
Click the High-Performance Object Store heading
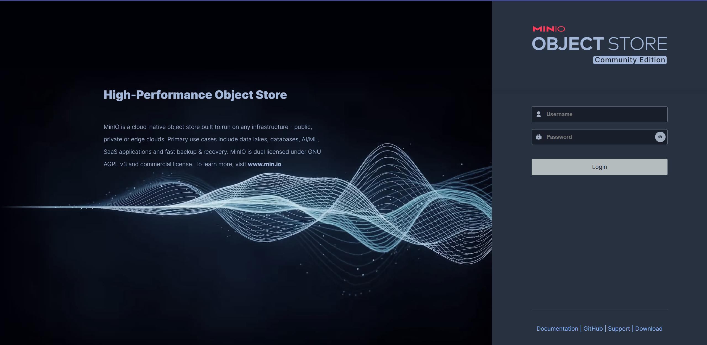(195, 95)
